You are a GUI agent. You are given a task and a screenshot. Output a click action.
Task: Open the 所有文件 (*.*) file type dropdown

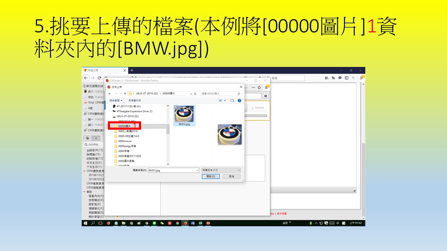coord(221,170)
